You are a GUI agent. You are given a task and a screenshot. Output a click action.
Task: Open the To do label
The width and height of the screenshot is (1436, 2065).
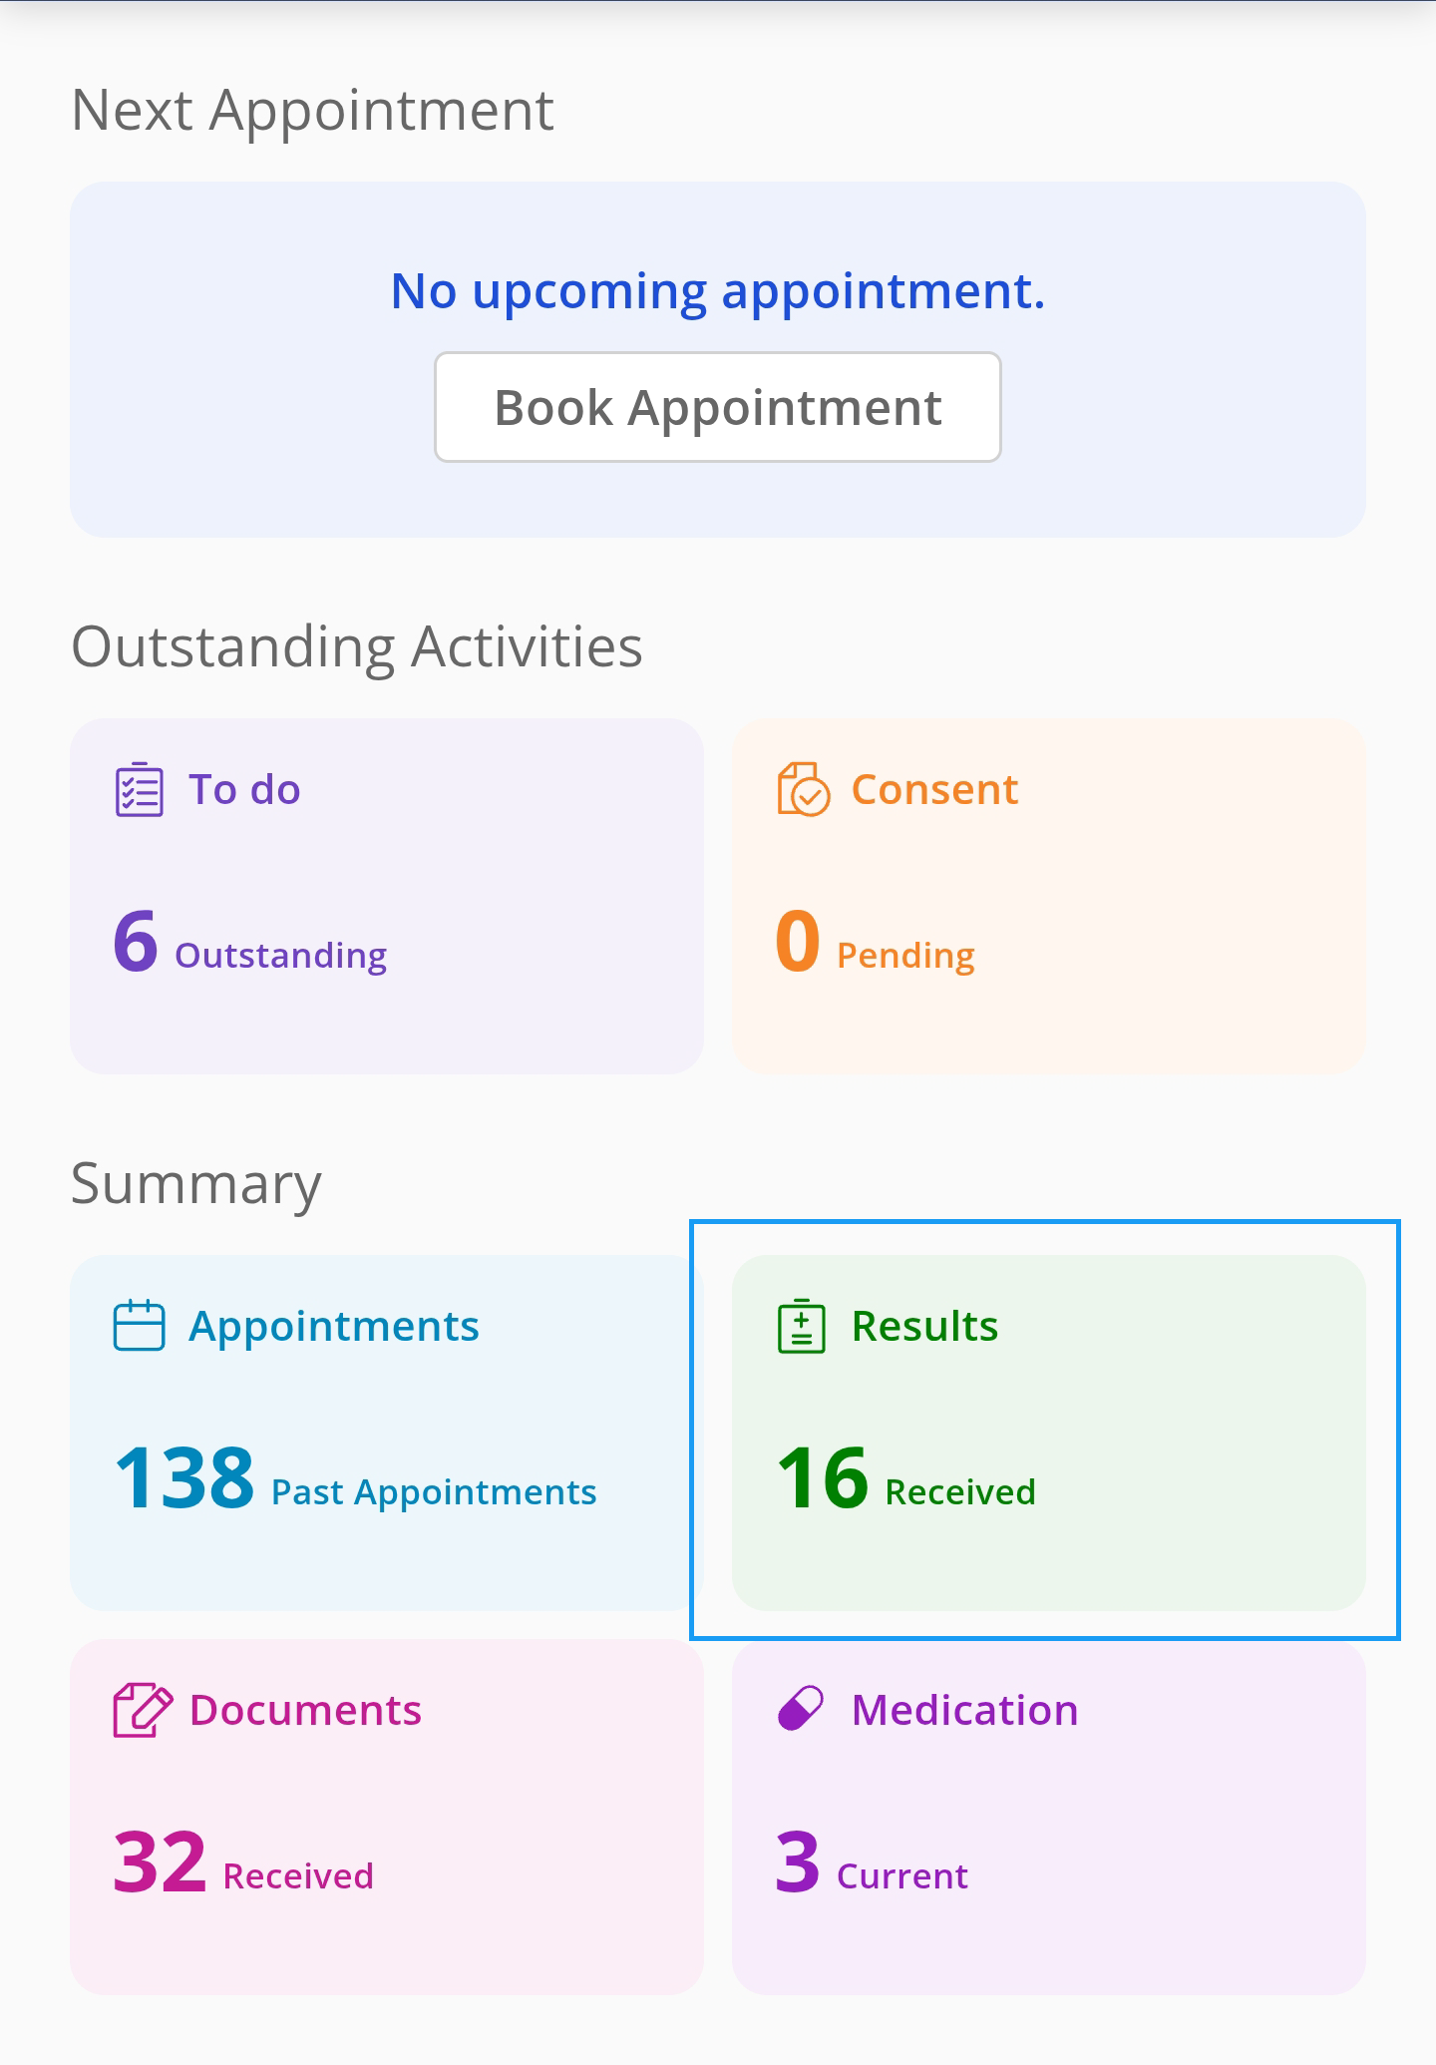click(x=244, y=789)
